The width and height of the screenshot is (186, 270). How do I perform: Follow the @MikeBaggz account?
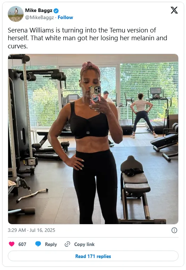pos(65,17)
